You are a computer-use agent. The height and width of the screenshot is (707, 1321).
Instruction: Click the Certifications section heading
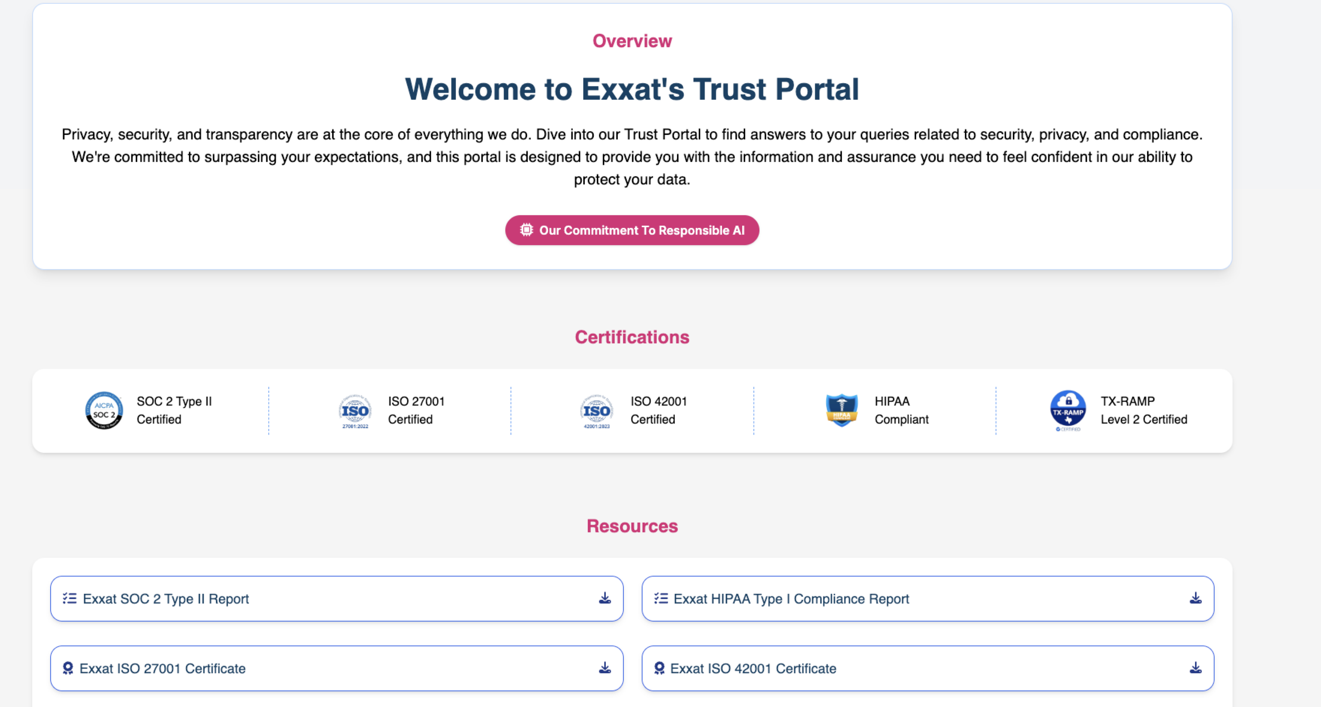point(632,337)
